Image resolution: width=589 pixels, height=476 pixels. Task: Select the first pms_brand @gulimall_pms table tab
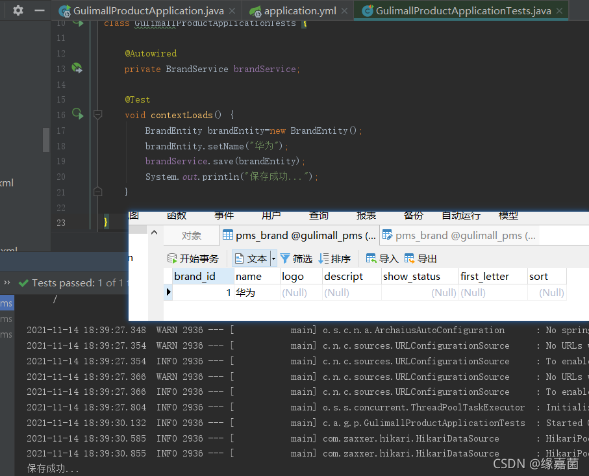299,236
